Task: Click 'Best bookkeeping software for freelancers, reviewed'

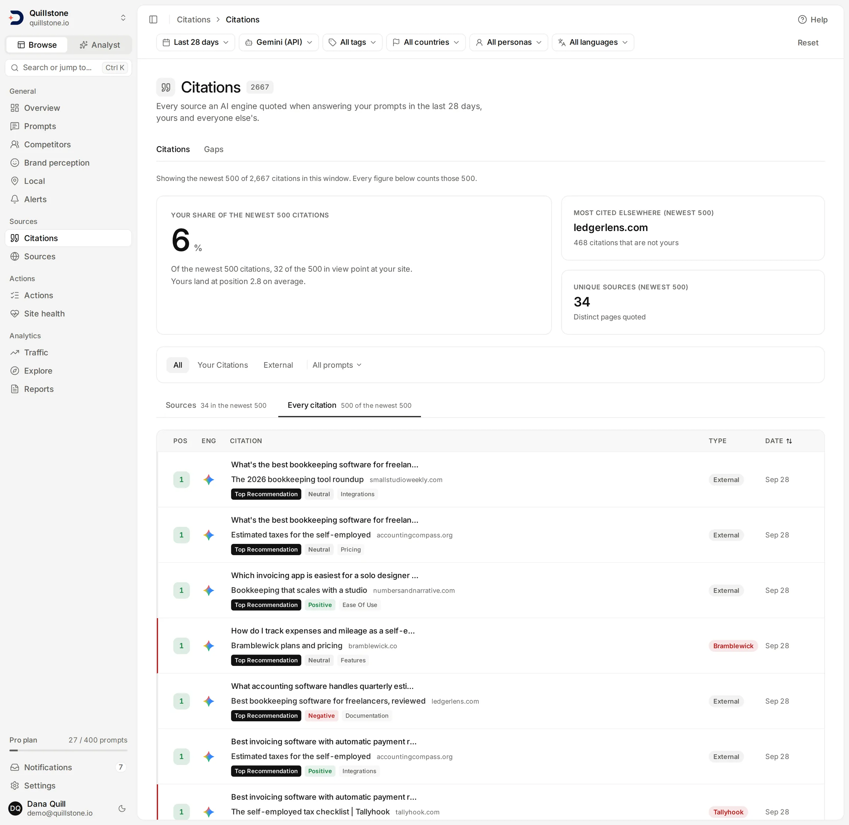Action: (x=328, y=701)
